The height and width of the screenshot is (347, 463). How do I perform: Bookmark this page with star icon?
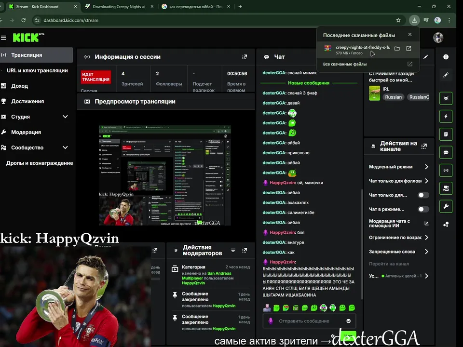[398, 20]
